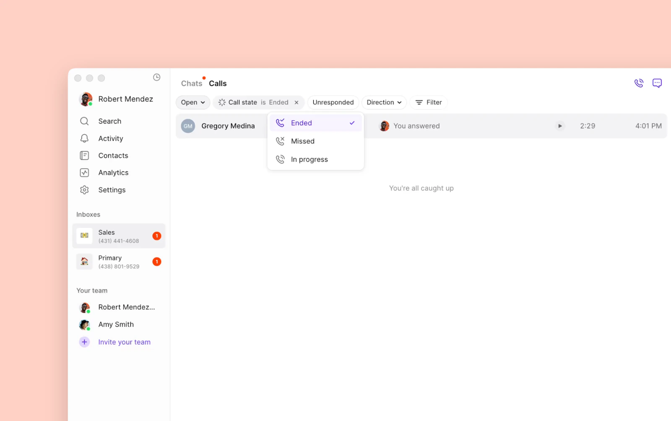Expand the Direction filter dropdown

point(383,102)
